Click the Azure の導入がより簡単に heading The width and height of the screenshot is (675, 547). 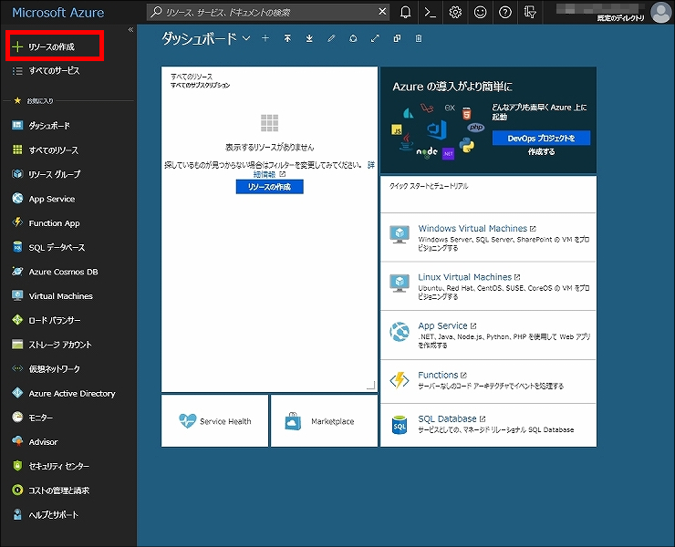452,87
